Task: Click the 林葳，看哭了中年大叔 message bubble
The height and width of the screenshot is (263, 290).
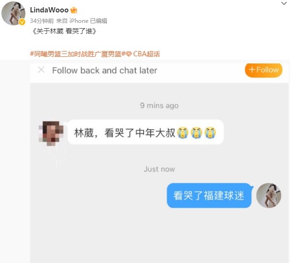Action: click(x=145, y=132)
